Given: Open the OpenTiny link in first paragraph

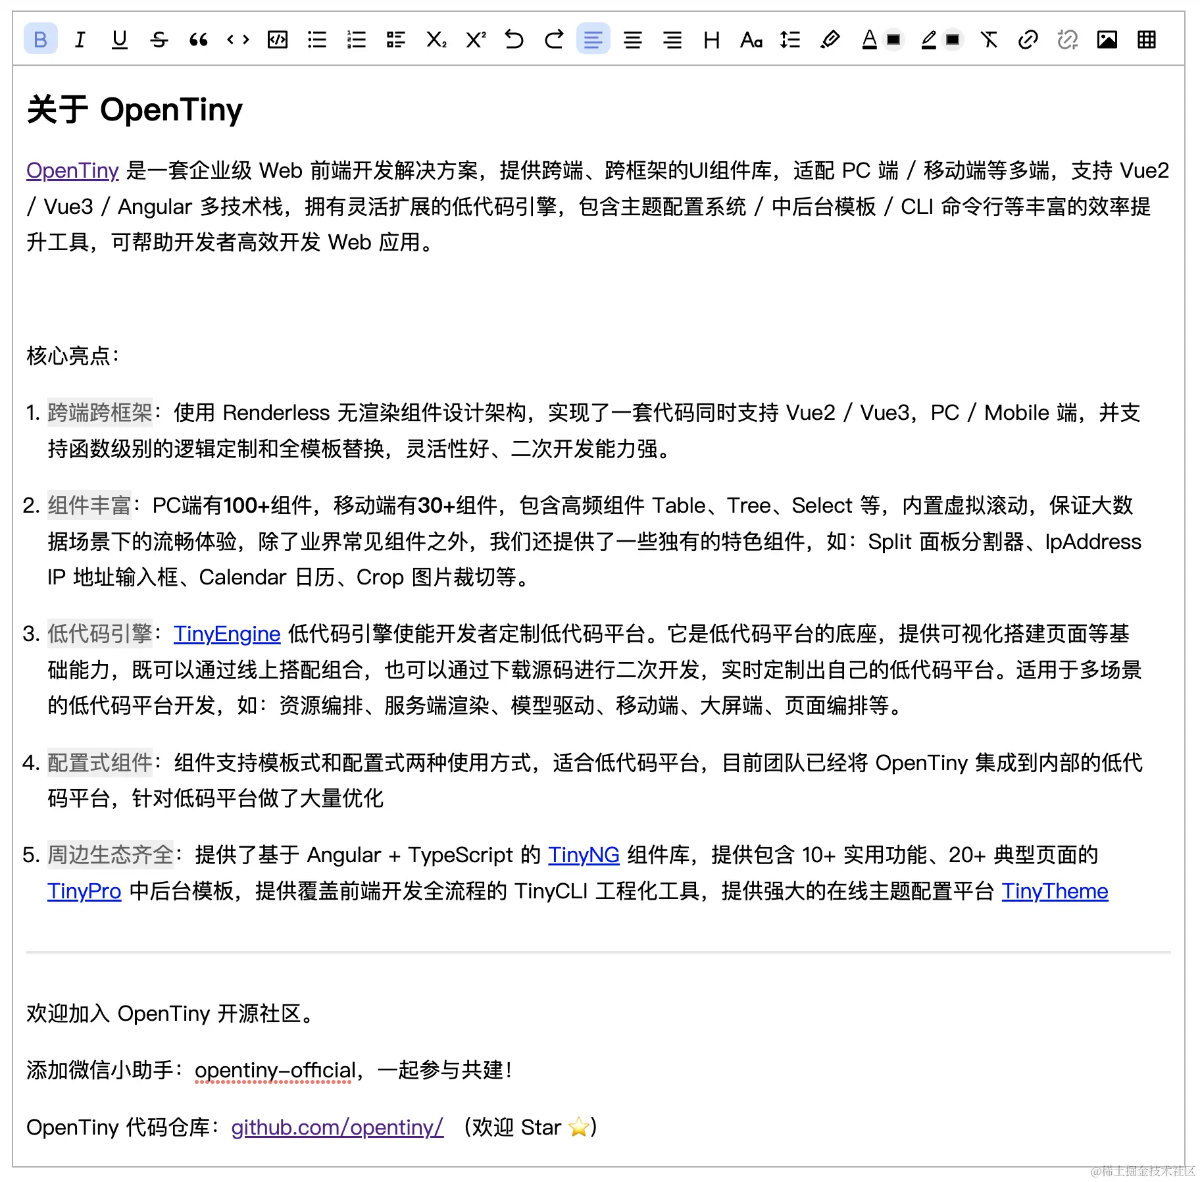Looking at the screenshot, I should tap(71, 170).
